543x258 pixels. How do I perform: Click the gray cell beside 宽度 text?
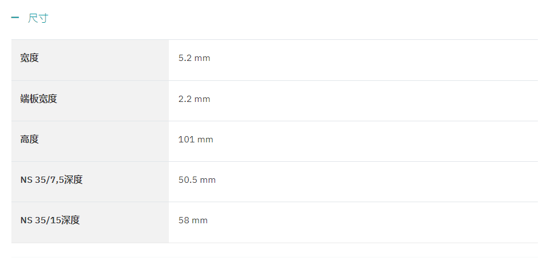(x=104, y=60)
